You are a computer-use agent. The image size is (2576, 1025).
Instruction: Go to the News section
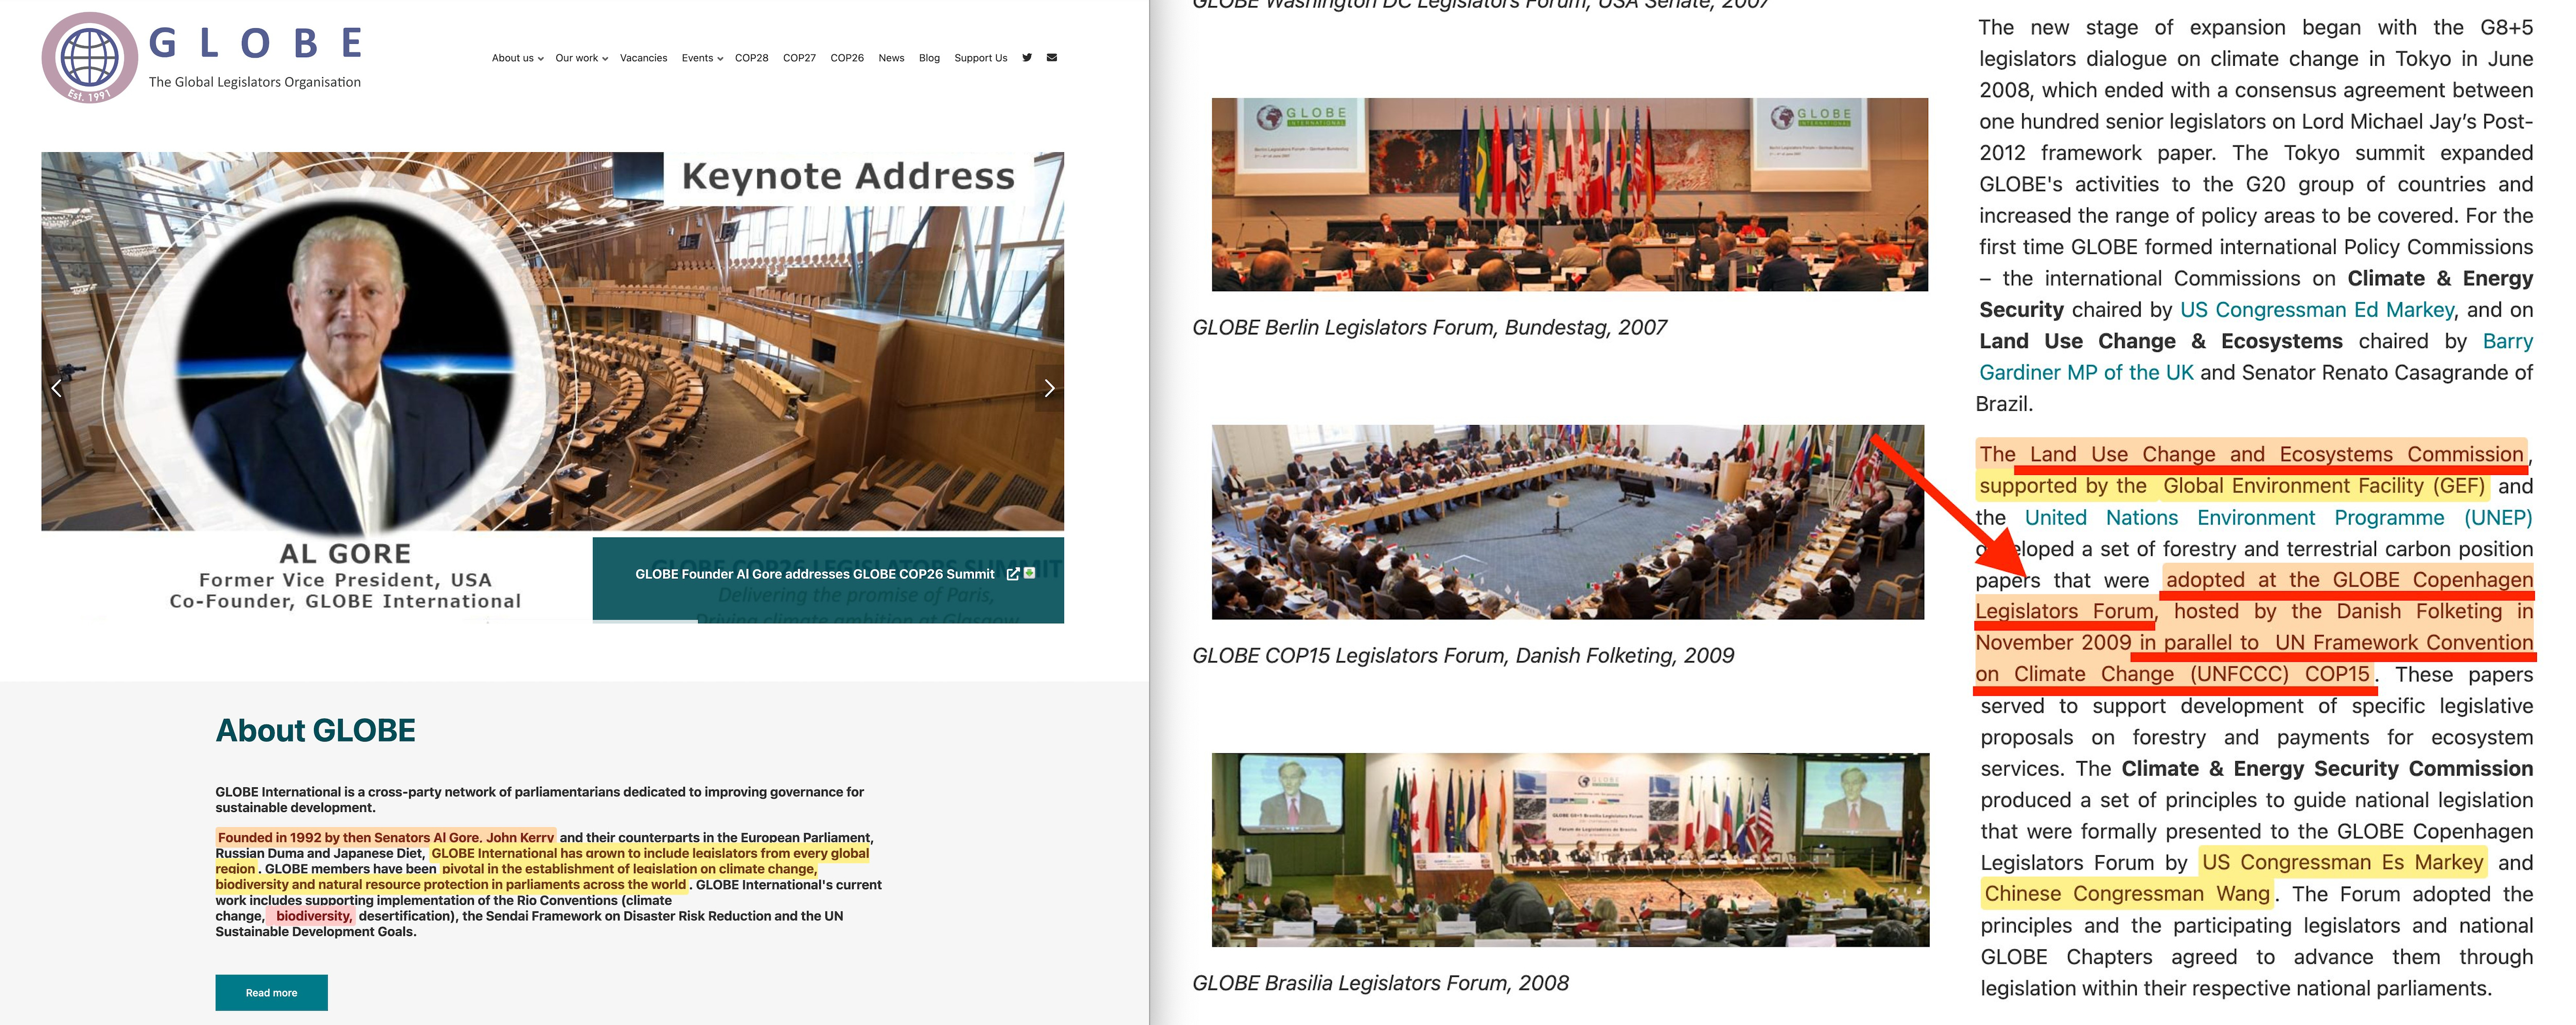(891, 58)
